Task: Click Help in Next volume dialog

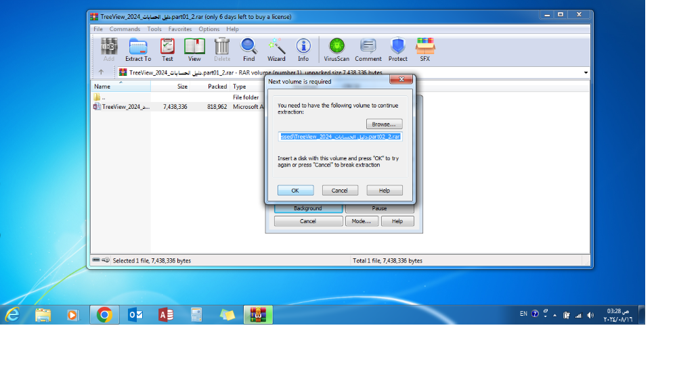Action: pos(385,190)
